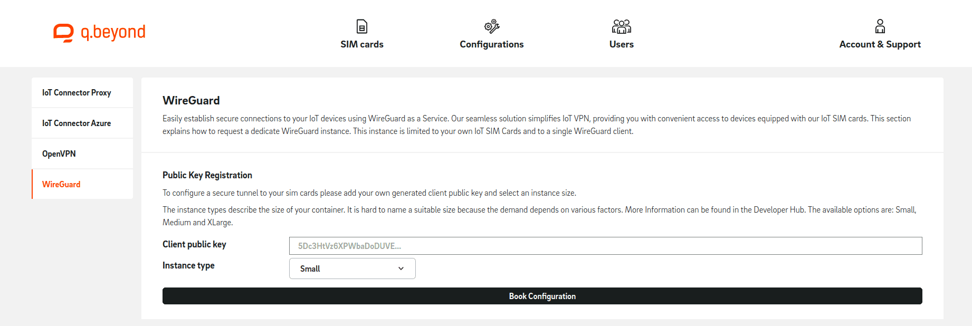Click the Instance type field label

click(x=188, y=265)
